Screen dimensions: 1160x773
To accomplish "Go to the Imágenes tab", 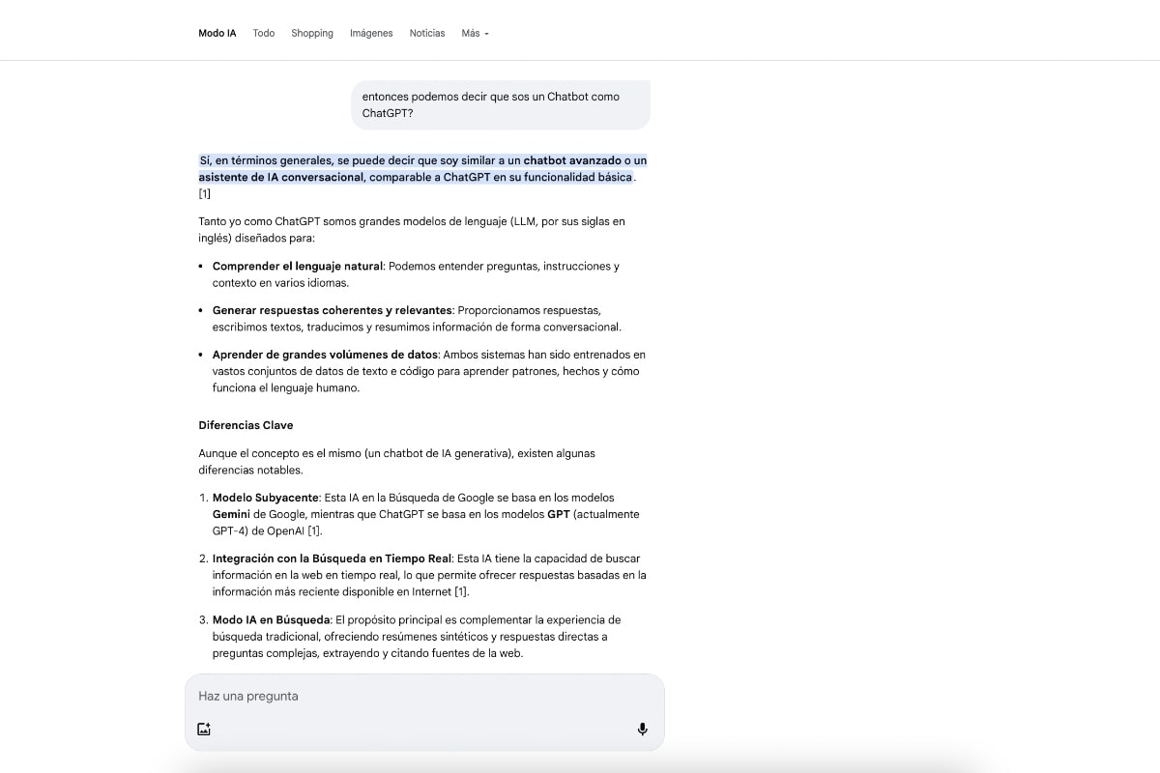I will pyautogui.click(x=371, y=33).
